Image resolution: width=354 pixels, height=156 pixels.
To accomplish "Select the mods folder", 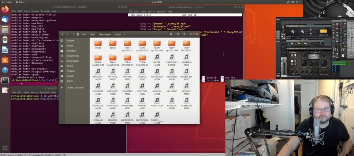I will 98,44.
